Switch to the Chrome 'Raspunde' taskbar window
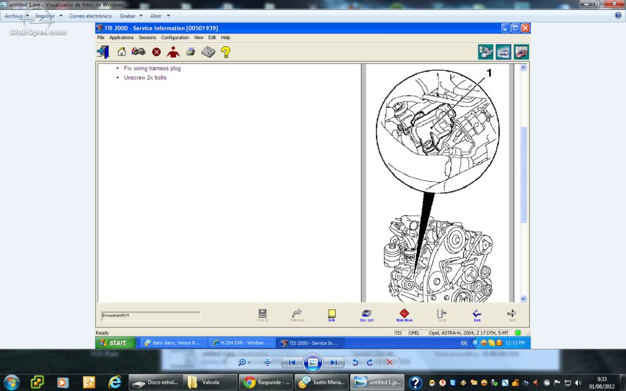 click(266, 382)
